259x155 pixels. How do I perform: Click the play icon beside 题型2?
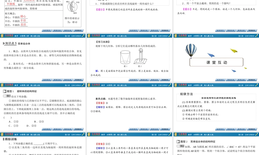coord(178,142)
